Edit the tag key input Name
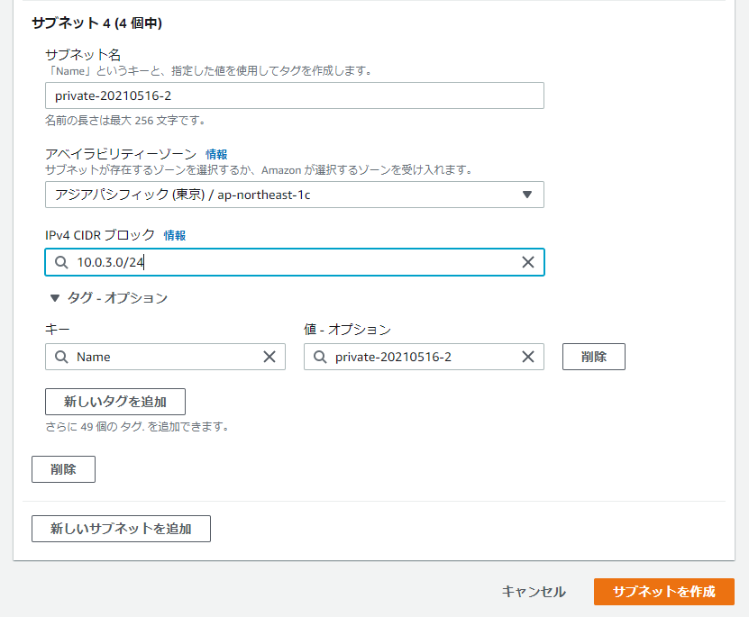 click(x=165, y=357)
